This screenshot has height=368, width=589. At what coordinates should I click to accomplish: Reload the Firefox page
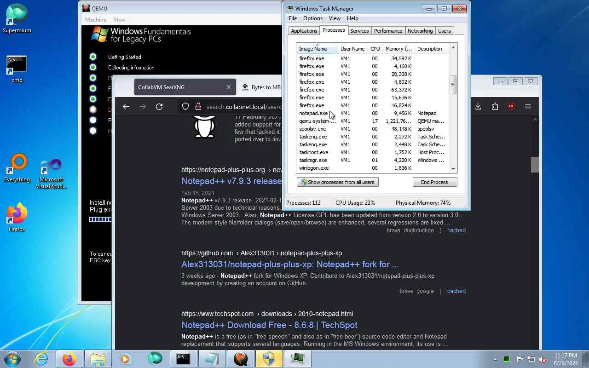159,106
